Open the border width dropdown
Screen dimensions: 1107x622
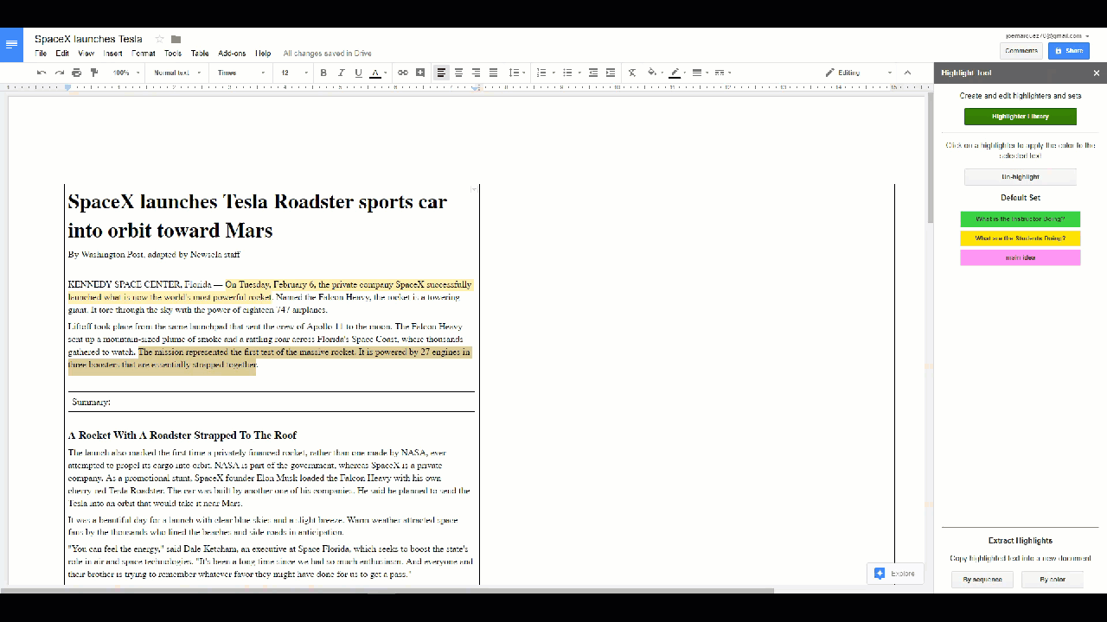coord(699,73)
